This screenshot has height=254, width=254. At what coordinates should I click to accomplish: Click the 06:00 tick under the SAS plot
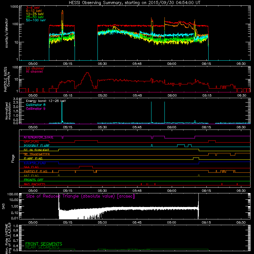coord(172,223)
